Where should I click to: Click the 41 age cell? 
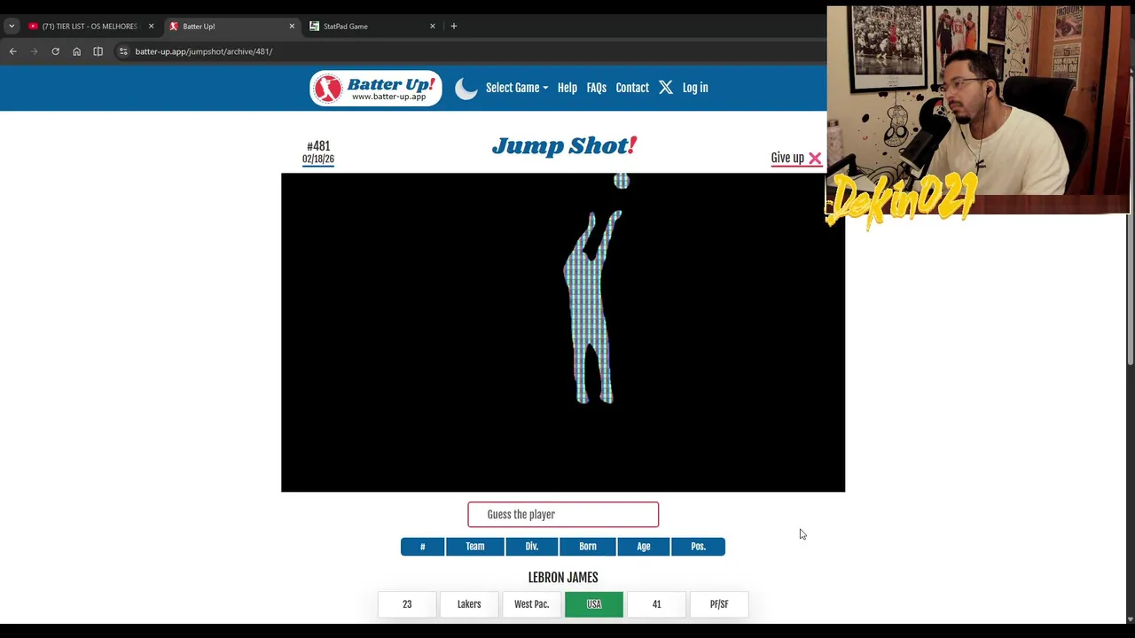657,604
